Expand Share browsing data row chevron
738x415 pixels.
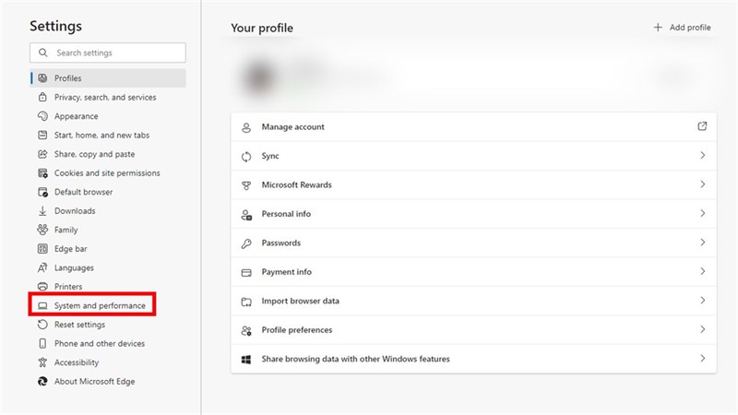(703, 359)
